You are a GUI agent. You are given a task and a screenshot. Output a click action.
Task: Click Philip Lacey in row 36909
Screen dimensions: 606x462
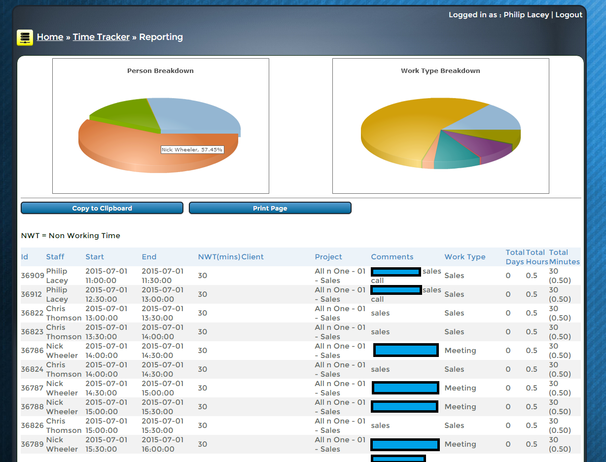point(57,276)
